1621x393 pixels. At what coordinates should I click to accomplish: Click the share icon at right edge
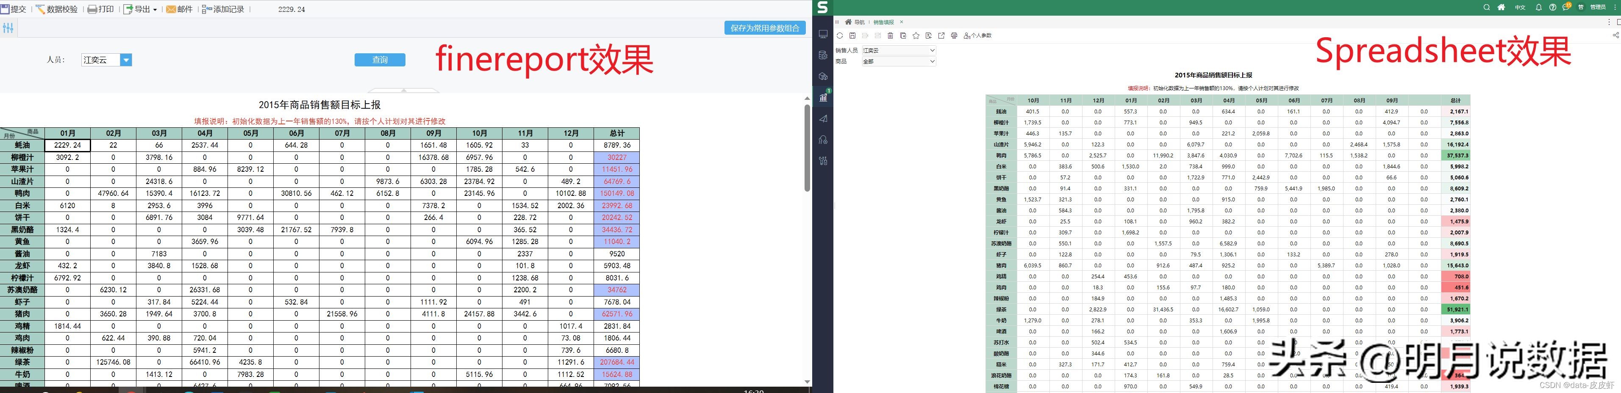coord(1615,35)
